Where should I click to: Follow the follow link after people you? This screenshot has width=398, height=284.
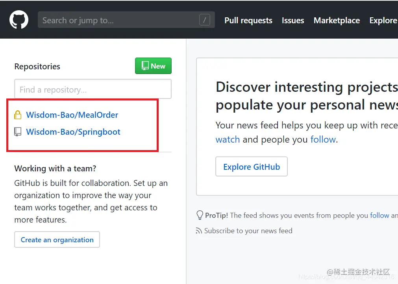point(323,139)
